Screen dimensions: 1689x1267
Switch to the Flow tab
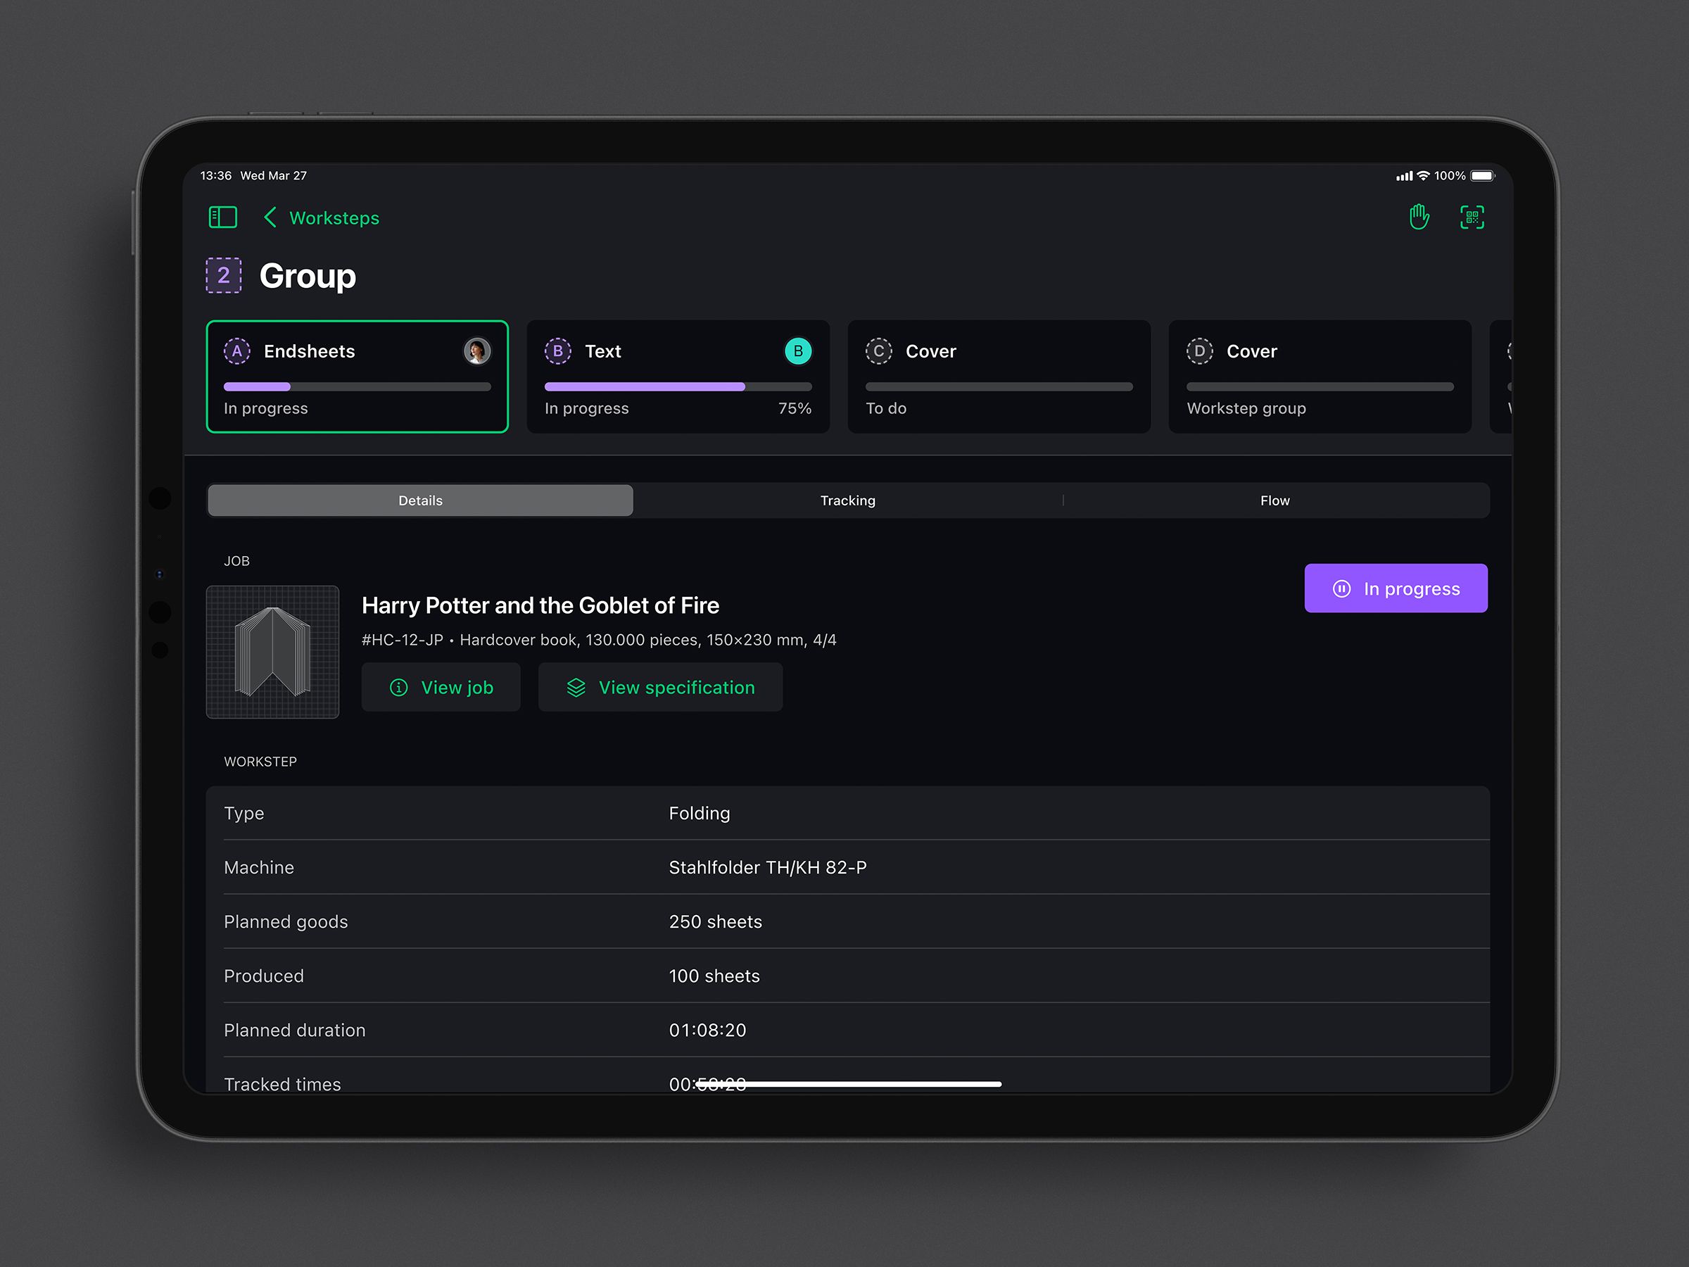1275,500
